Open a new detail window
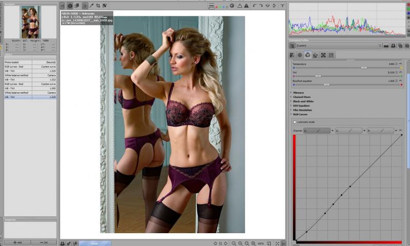The width and height of the screenshot is (410, 246). 269,243
